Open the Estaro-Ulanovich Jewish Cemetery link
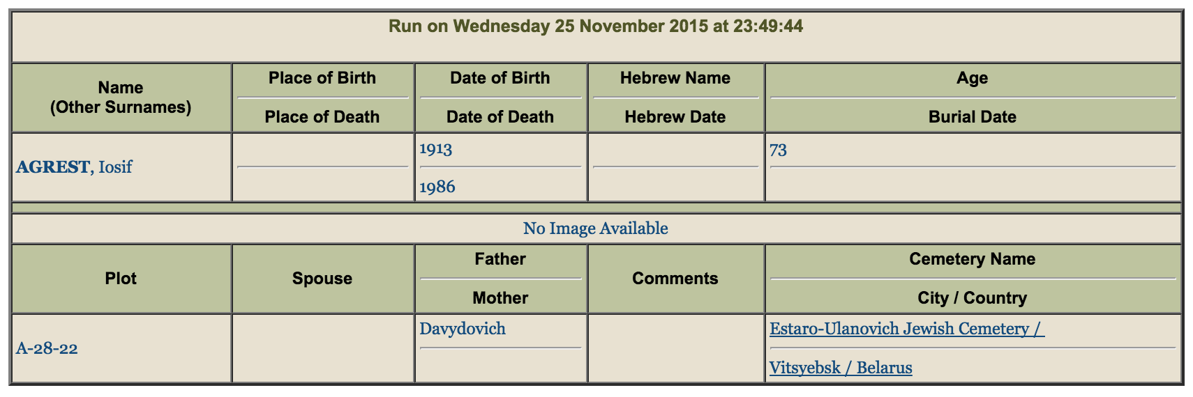Screen dimensions: 1193x397 click(x=906, y=329)
